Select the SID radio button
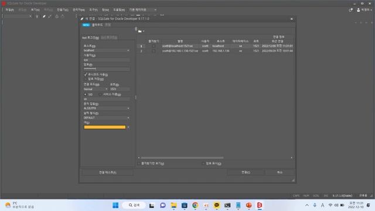 (x=86, y=94)
